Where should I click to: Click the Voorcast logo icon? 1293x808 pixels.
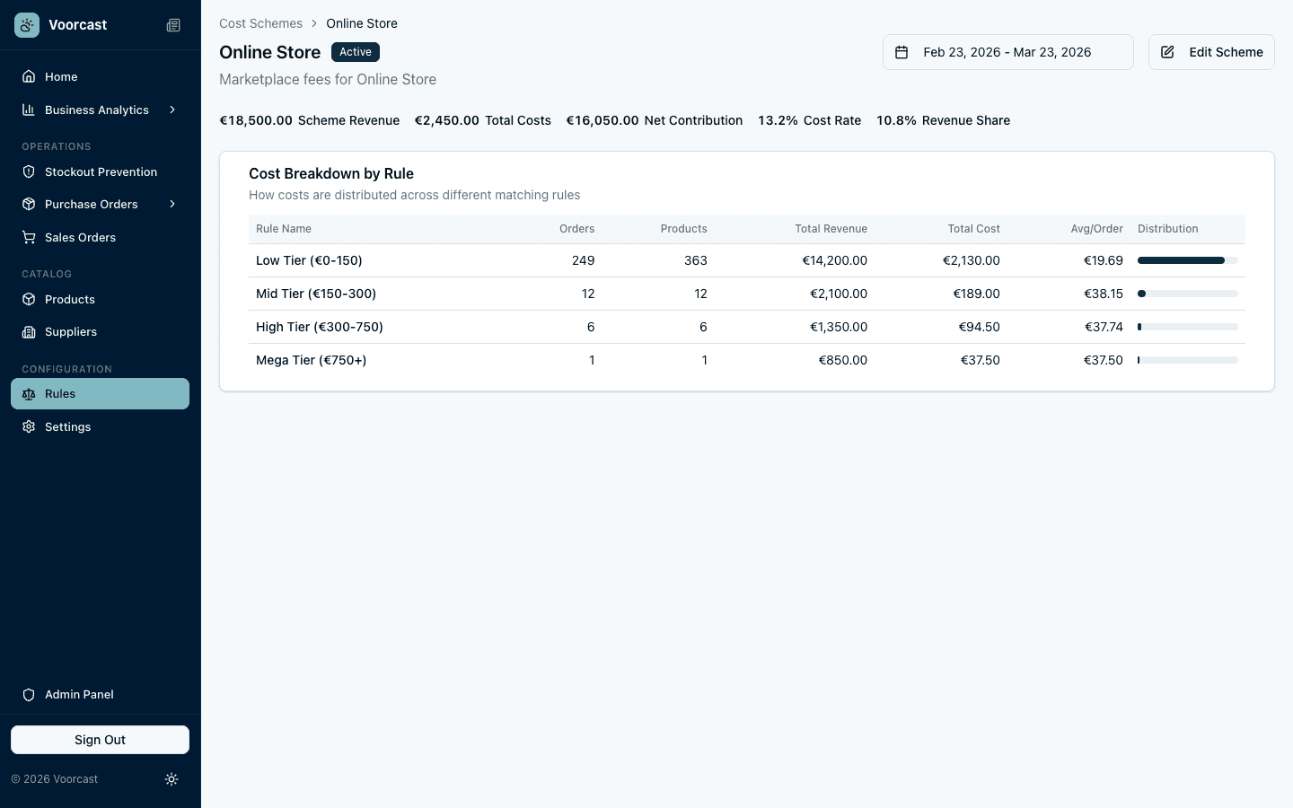[x=27, y=25]
